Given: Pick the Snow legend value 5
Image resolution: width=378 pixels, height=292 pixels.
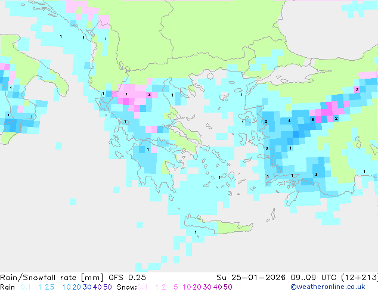Looking at the screenshot, I should pos(176,287).
